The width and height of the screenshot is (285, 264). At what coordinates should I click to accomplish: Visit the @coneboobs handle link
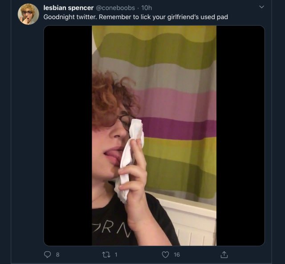tap(115, 8)
